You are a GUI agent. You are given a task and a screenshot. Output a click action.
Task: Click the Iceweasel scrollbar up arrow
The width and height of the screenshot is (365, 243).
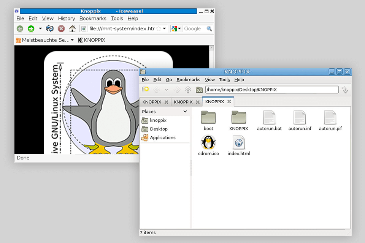click(211, 48)
